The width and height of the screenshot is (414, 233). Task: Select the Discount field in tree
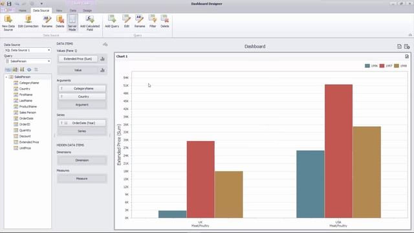pos(25,136)
